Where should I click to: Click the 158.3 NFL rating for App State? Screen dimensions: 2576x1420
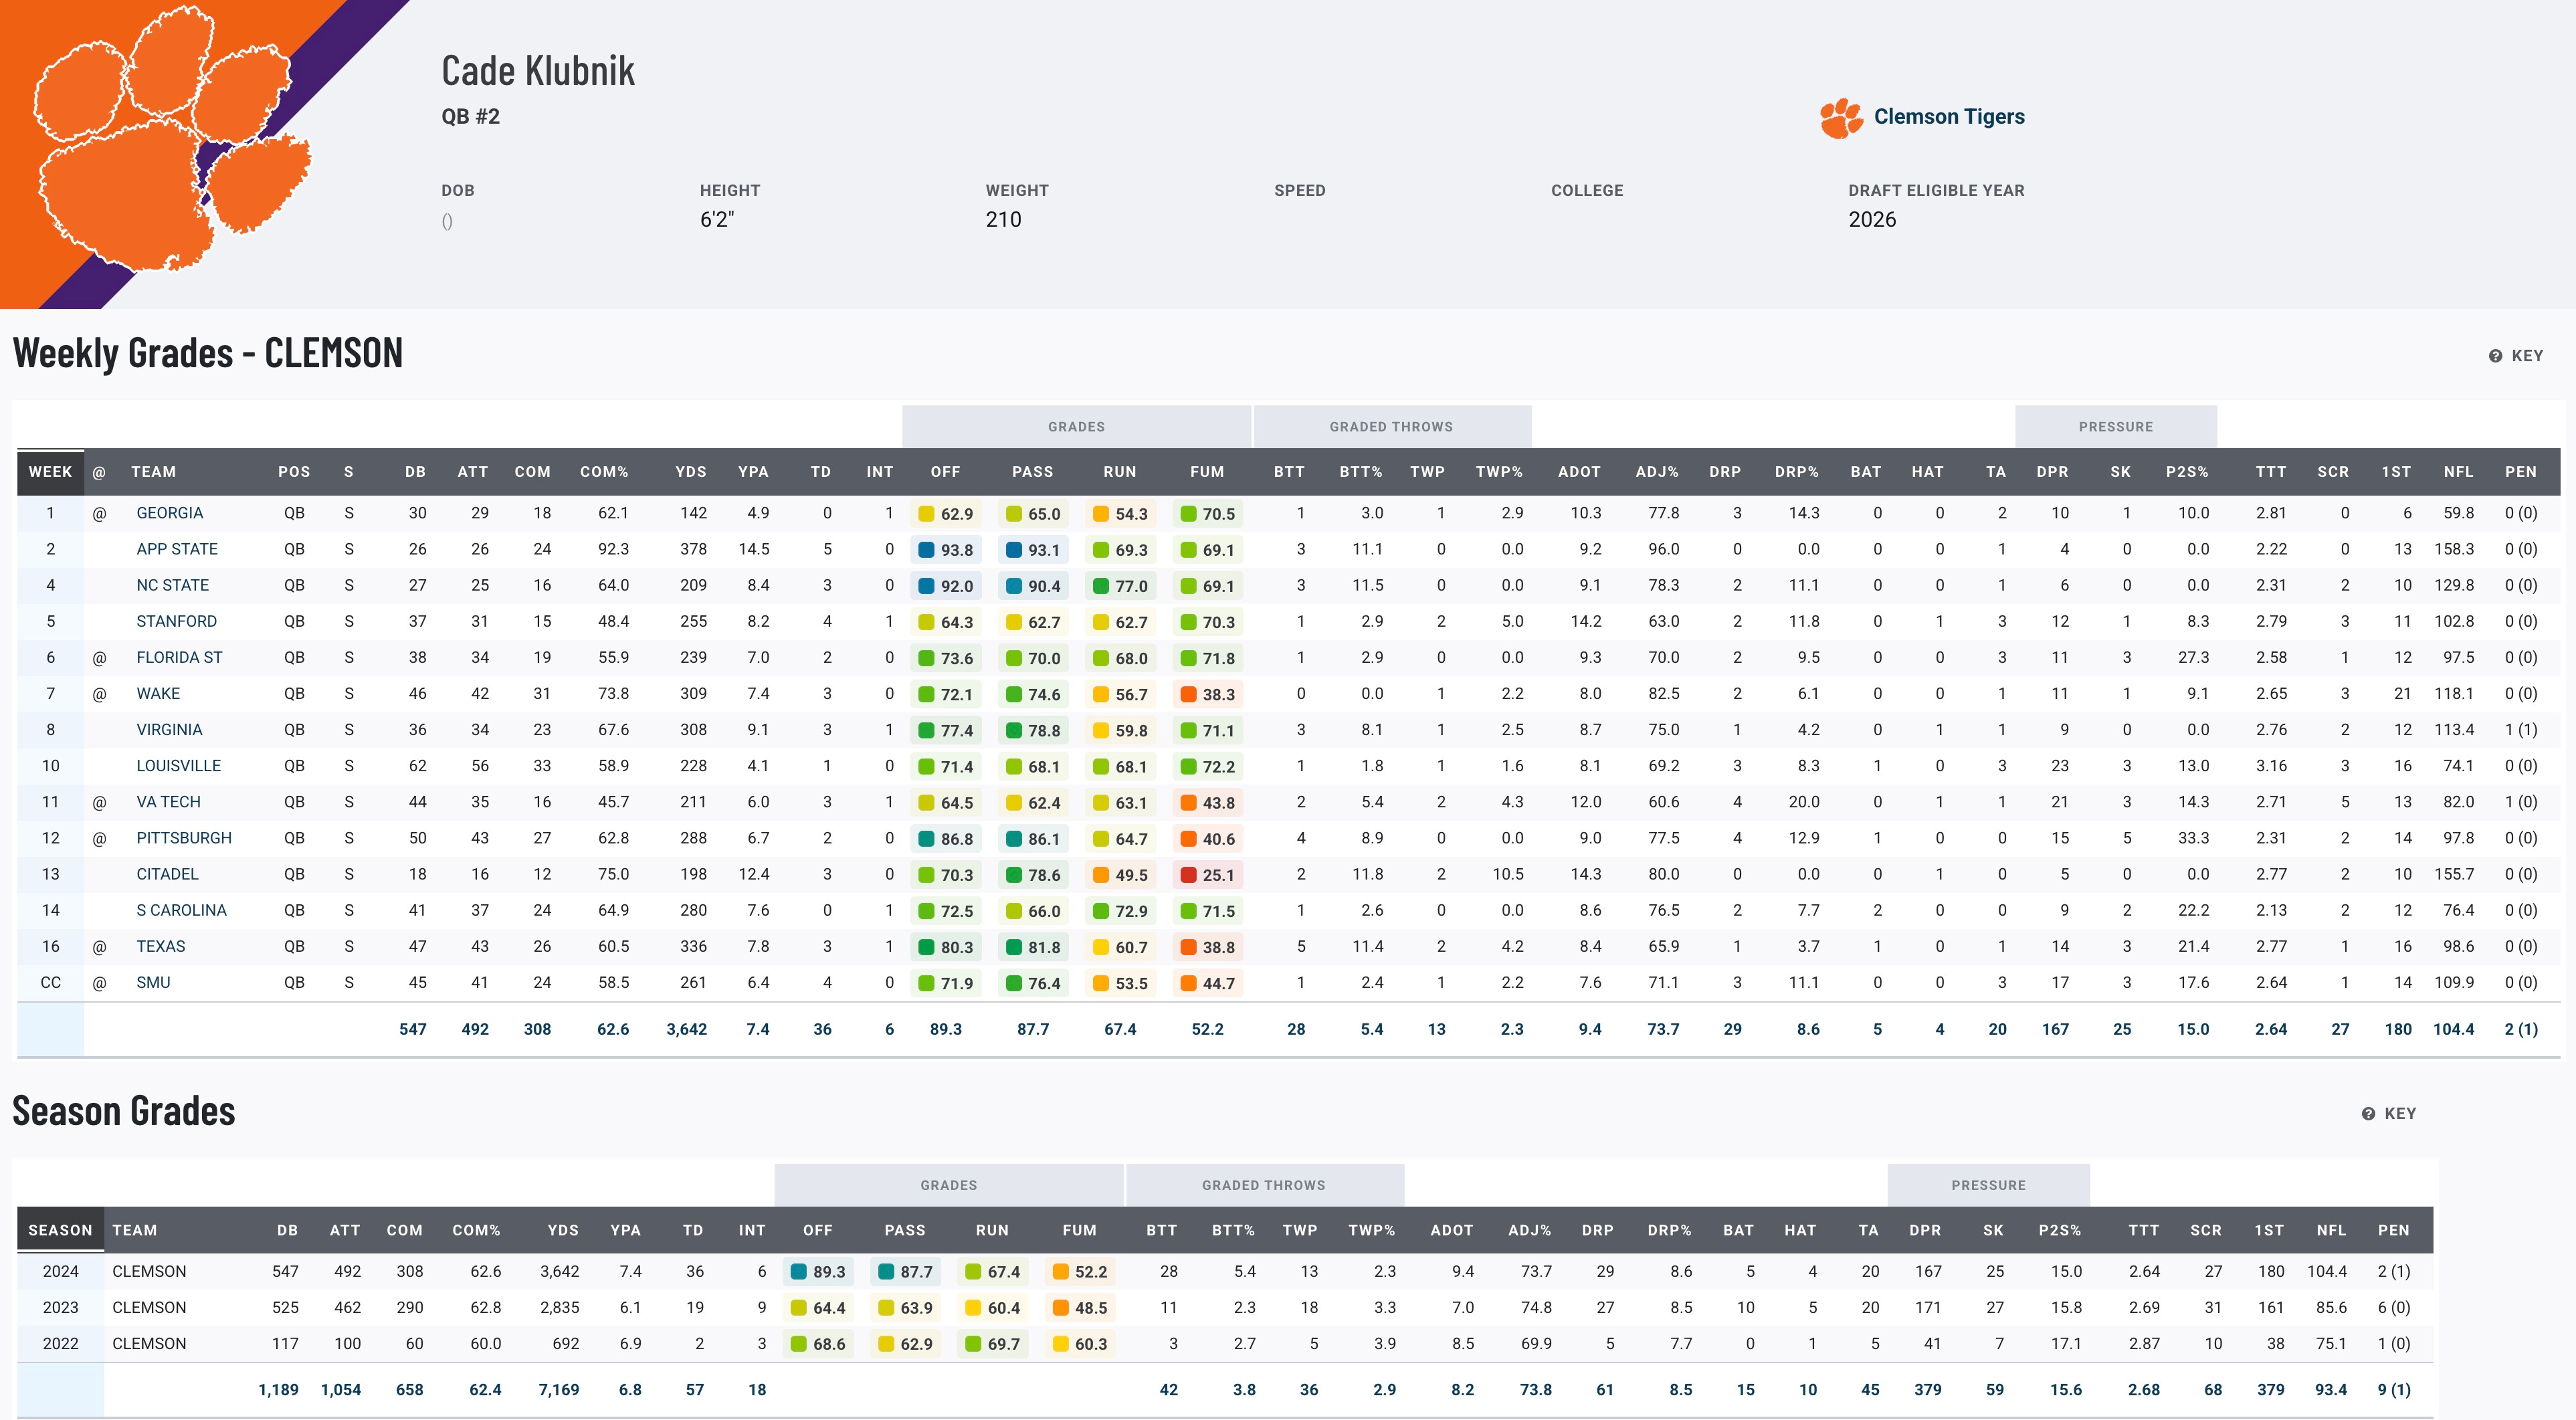point(2454,549)
